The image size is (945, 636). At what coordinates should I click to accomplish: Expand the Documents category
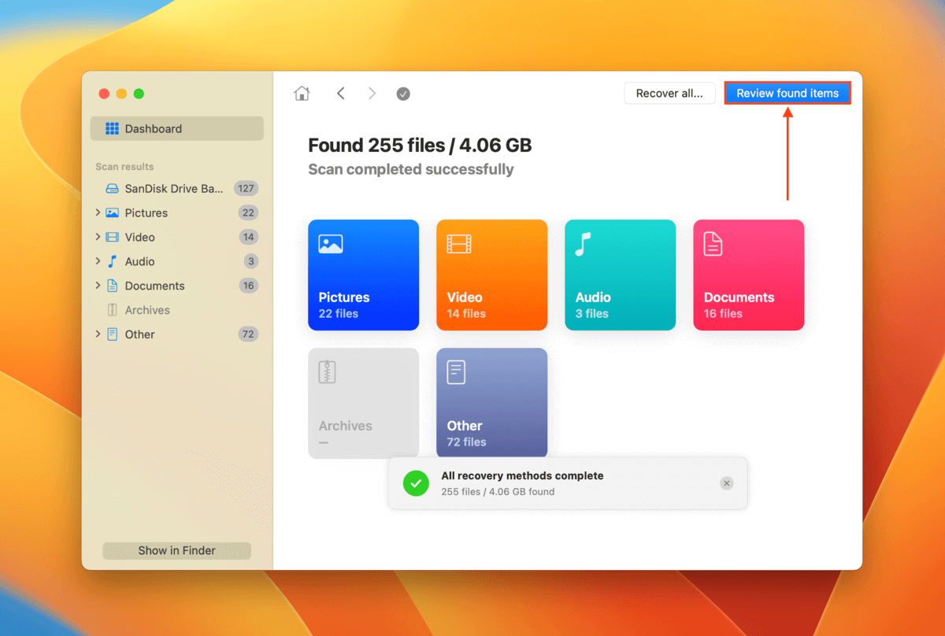pyautogui.click(x=98, y=286)
